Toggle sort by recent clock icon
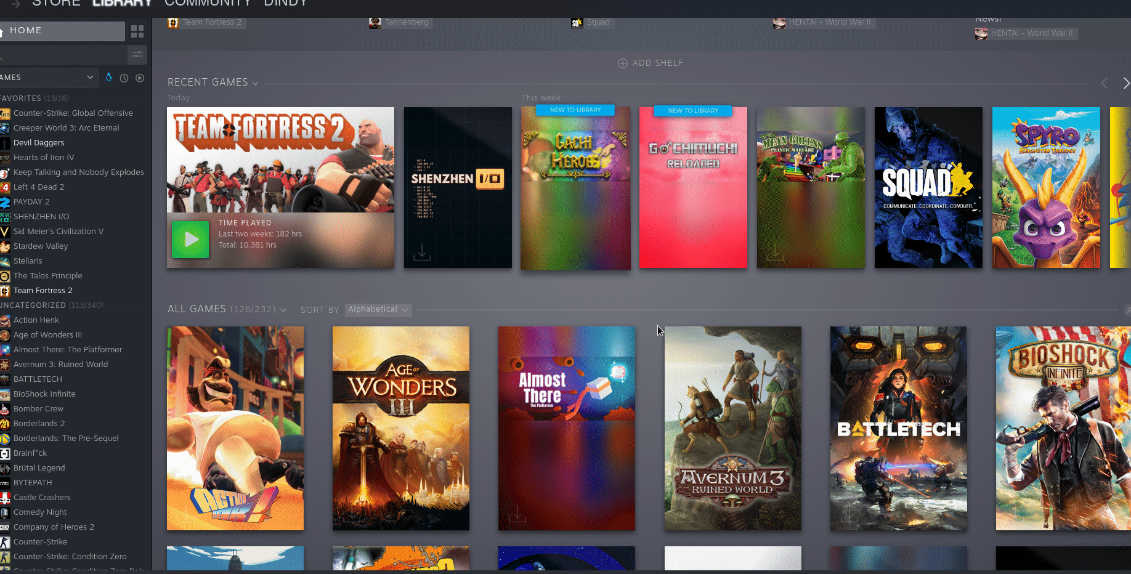The width and height of the screenshot is (1131, 574). [124, 78]
